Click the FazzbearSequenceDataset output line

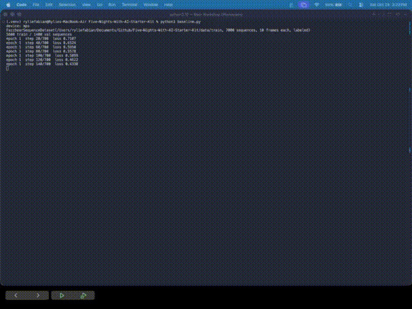point(158,30)
